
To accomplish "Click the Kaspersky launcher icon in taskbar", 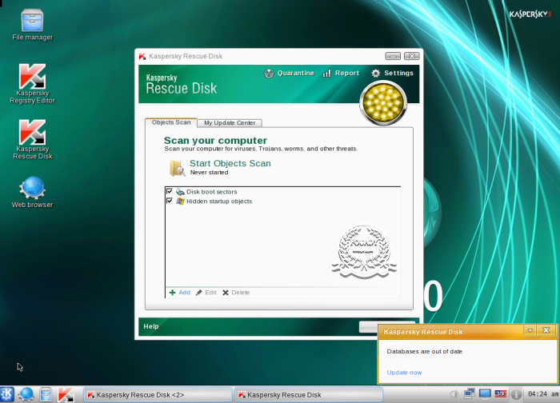I will 66,394.
